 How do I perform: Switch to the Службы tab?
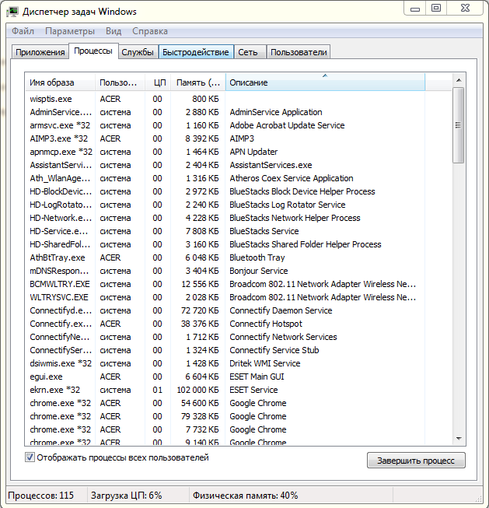[x=138, y=52]
